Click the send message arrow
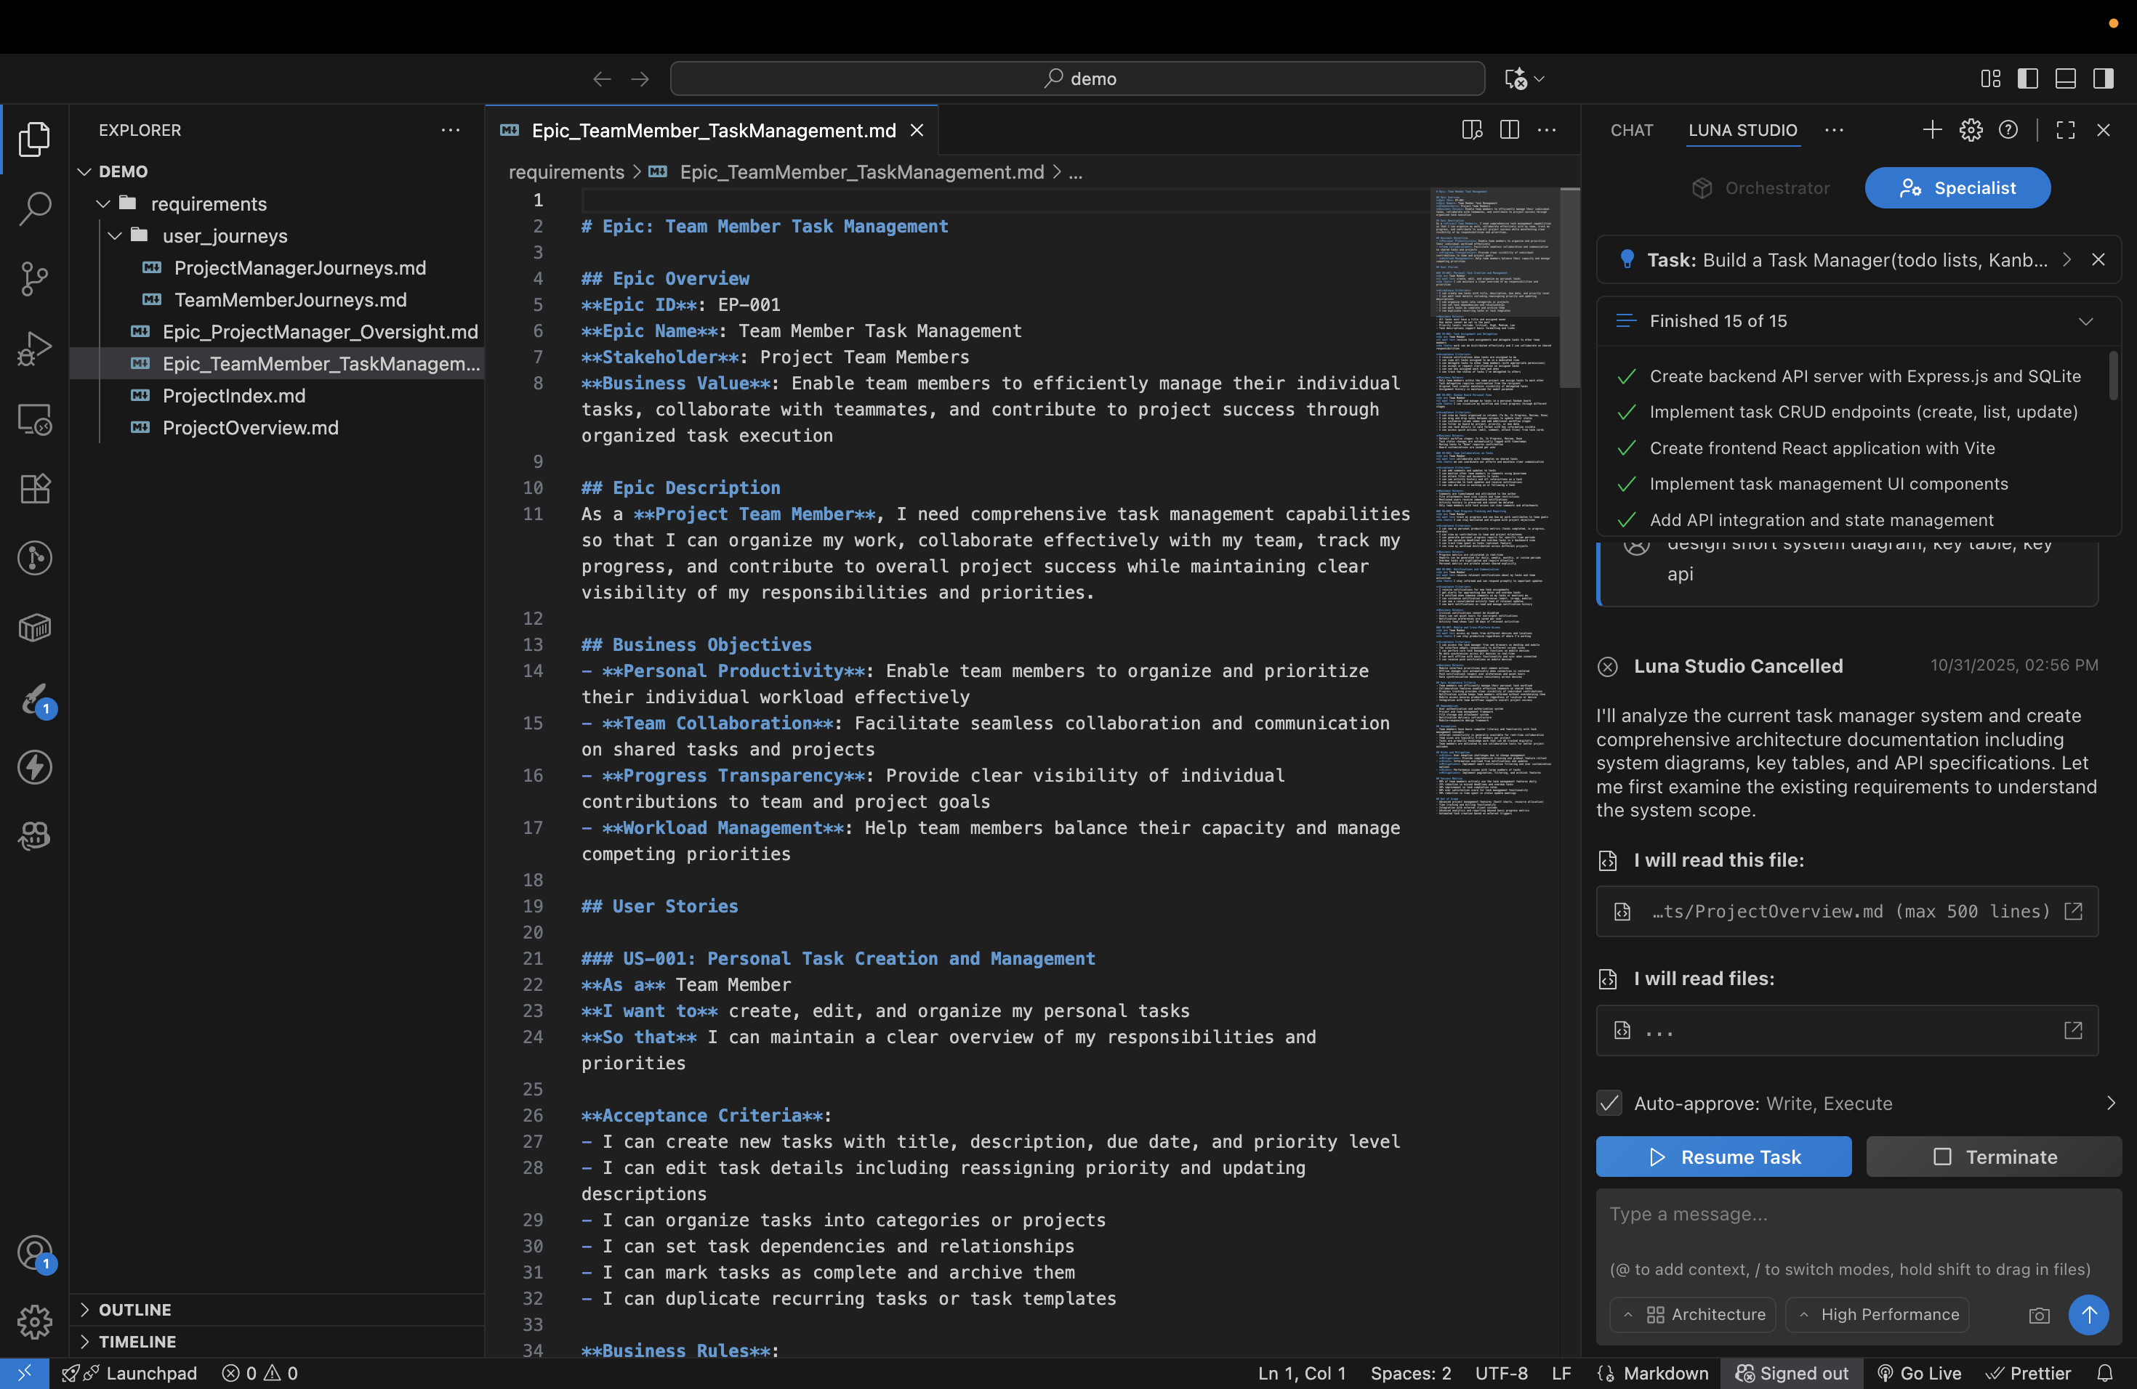The width and height of the screenshot is (2137, 1389). pos(2090,1314)
